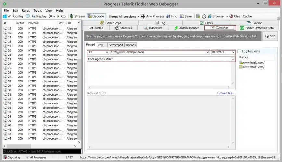Open the AutoResponder tab

[186, 28]
